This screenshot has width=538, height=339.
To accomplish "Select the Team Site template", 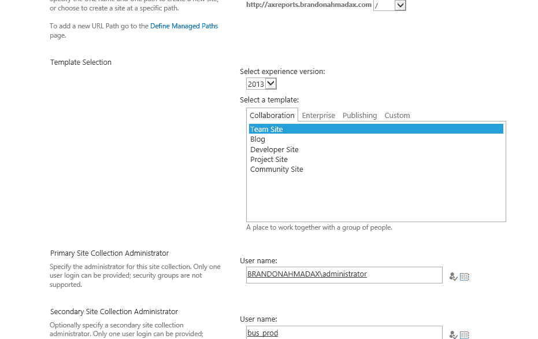I will click(266, 130).
